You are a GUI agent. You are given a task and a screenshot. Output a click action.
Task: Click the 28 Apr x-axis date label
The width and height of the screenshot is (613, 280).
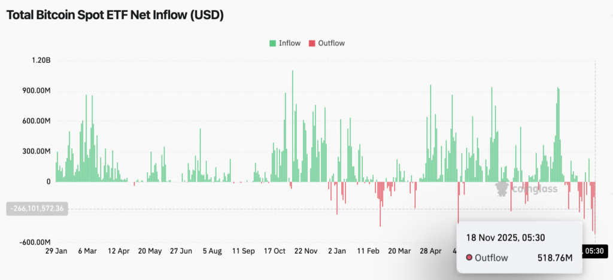431,251
